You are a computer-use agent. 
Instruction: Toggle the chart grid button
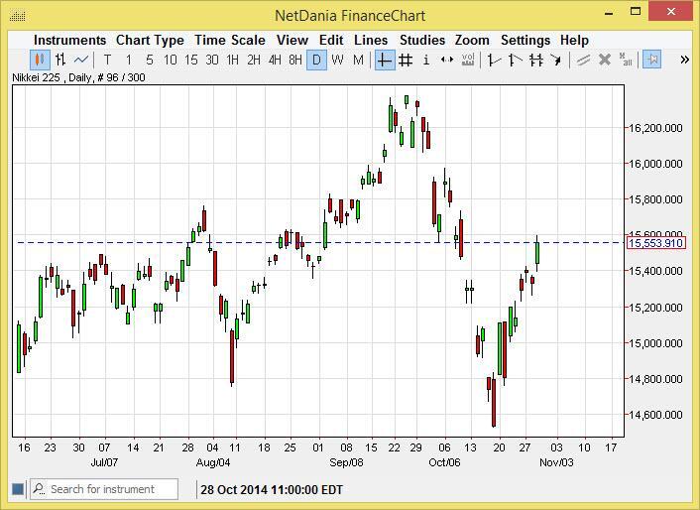tap(406, 60)
